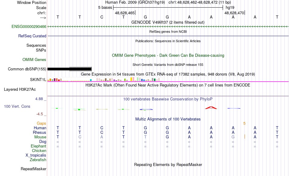The image size is (289, 176).
Task: Open the RefSeq Curated track label
Action: pyautogui.click(x=32, y=36)
